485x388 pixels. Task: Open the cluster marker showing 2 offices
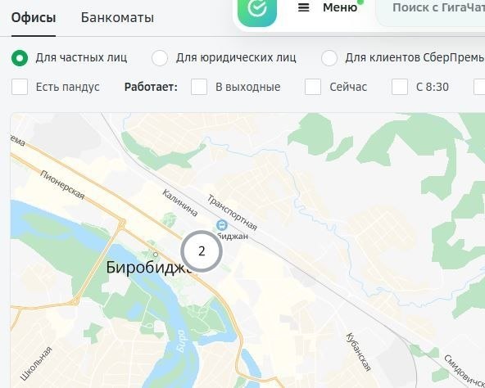pyautogui.click(x=202, y=251)
